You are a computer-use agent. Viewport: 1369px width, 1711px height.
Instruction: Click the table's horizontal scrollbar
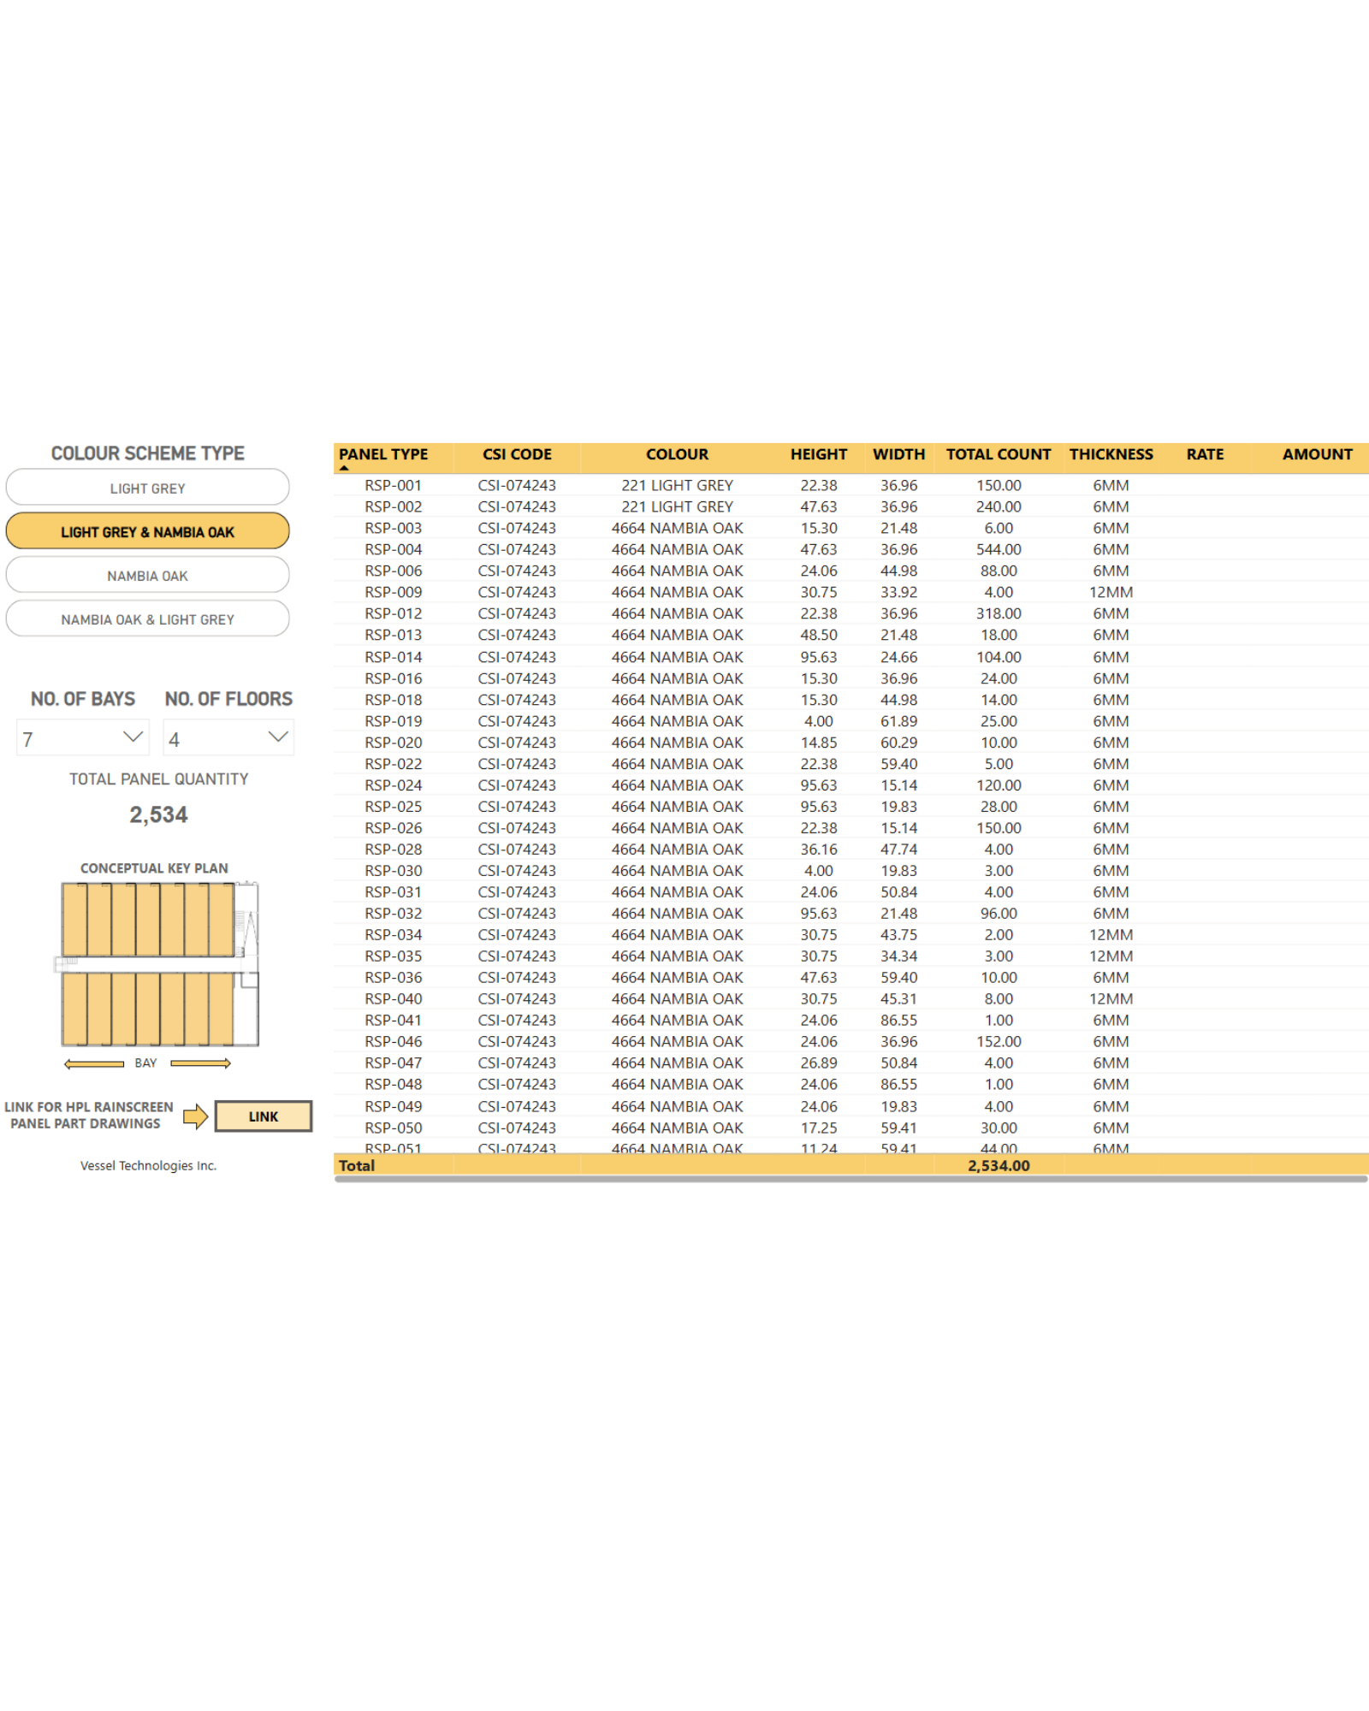pyautogui.click(x=850, y=1179)
